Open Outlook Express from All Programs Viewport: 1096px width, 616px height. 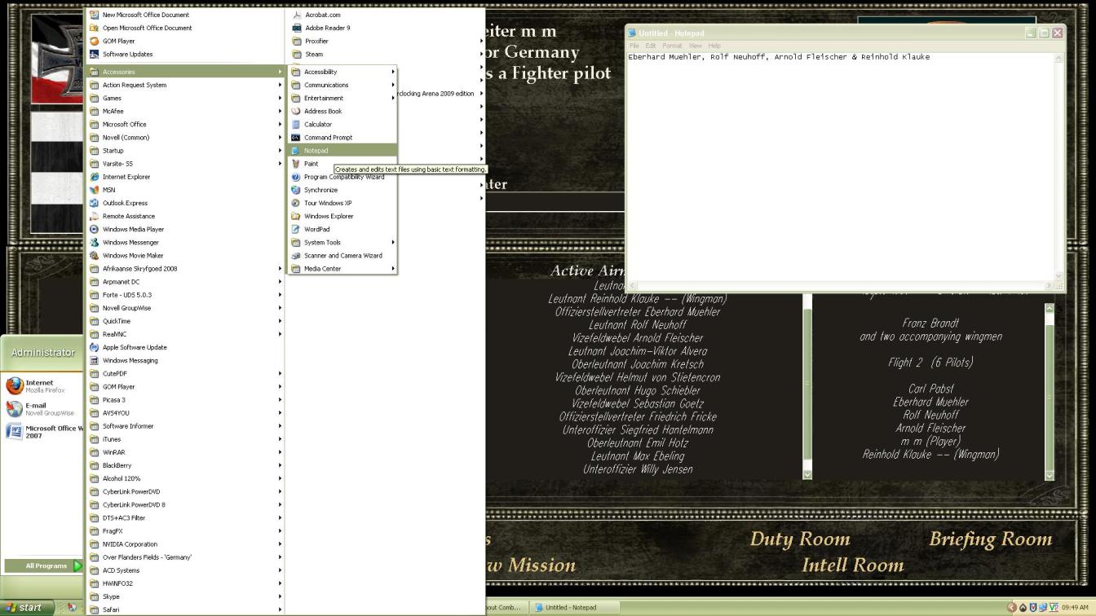tap(186, 203)
